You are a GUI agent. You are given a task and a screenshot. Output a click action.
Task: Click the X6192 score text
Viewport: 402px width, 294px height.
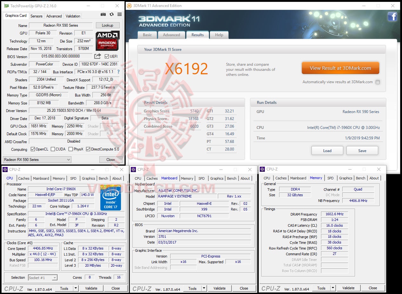(x=186, y=69)
